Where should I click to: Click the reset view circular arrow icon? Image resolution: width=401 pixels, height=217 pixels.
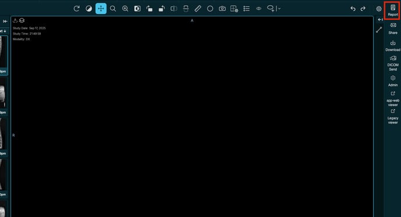click(x=76, y=9)
